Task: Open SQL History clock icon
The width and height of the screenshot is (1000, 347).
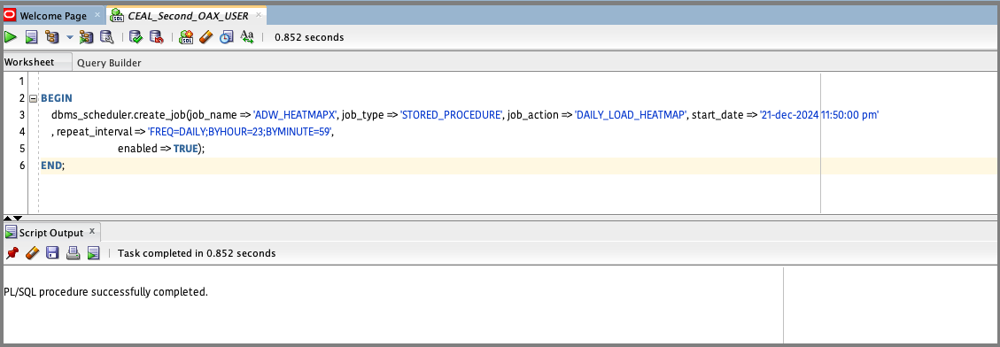Action: coord(227,37)
